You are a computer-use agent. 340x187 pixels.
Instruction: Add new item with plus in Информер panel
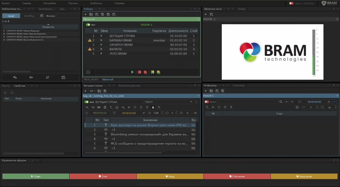coord(205,91)
